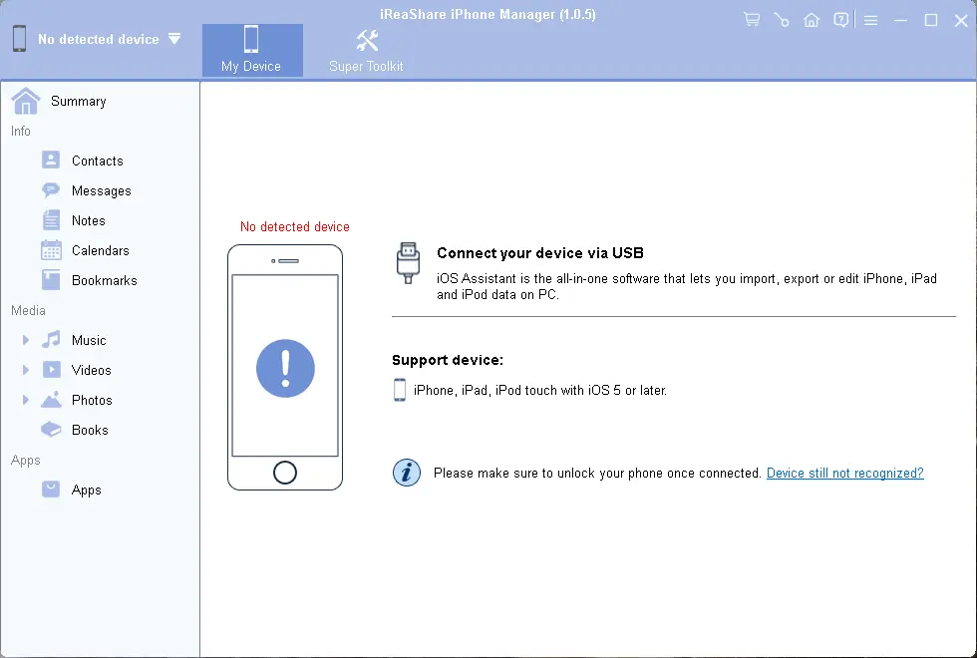Select Bookmarks in the Info section
The width and height of the screenshot is (977, 658).
(x=104, y=280)
